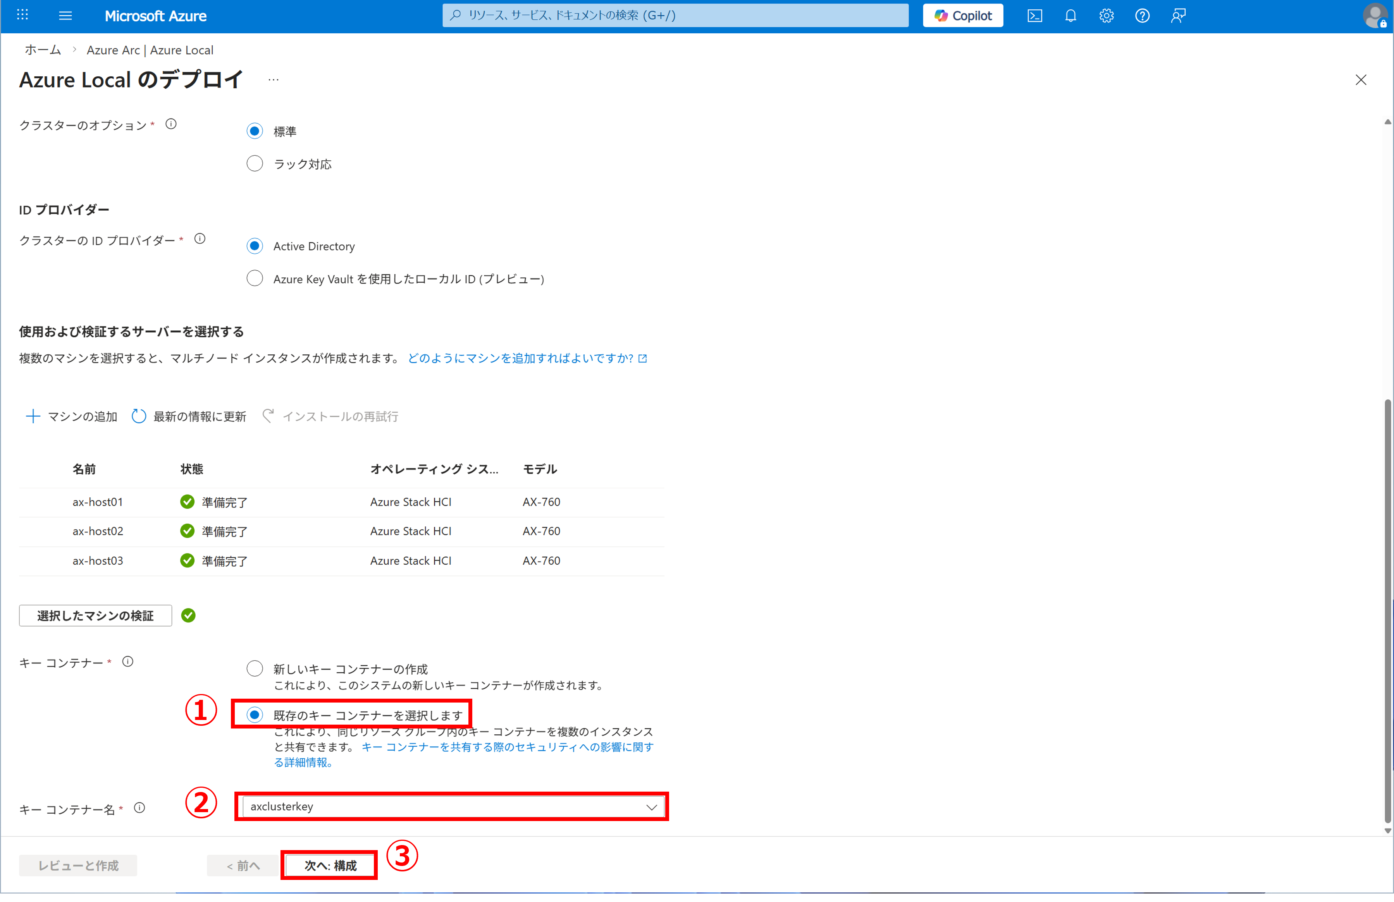The height and width of the screenshot is (902, 1394).
Task: Open the apps grid waffle icon
Action: coord(22,15)
